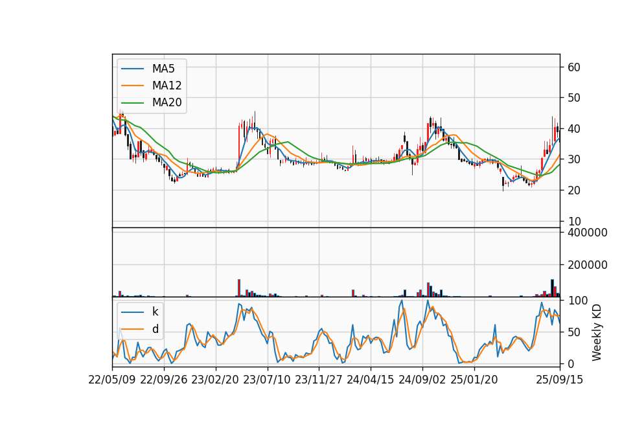Click the green MA20 legend line sample

pyautogui.click(x=132, y=103)
